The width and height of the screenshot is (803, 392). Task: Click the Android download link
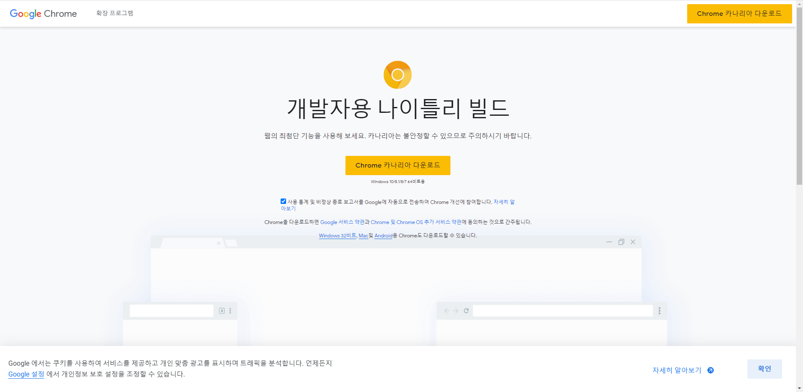(384, 236)
